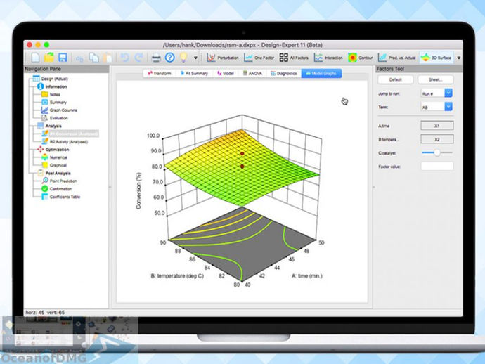The width and height of the screenshot is (485, 364).
Task: Click the X2 axis button for B:temperature
Action: [437, 139]
